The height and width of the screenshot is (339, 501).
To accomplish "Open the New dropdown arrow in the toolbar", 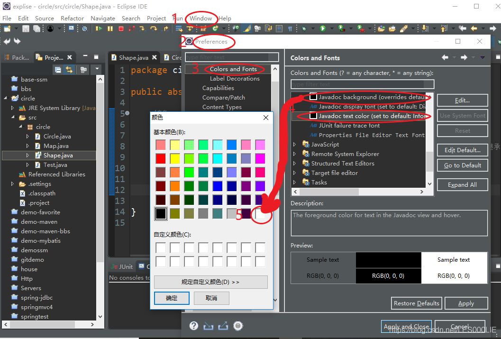I will click(16, 29).
